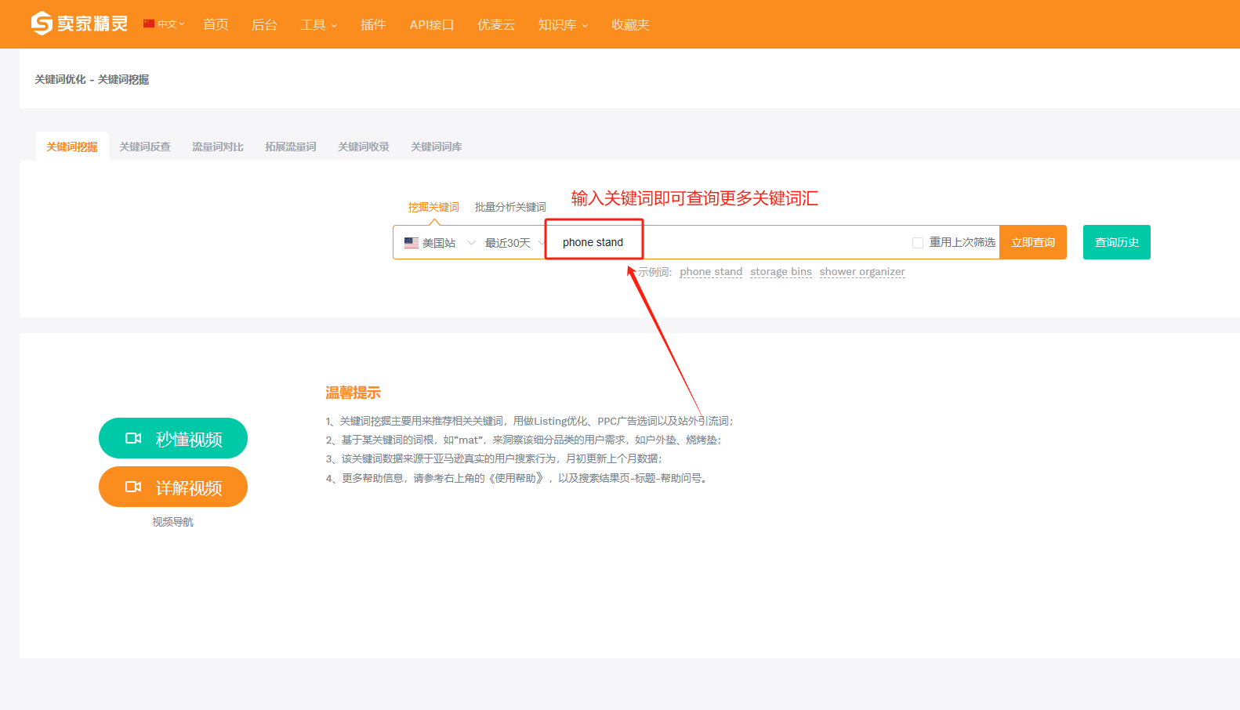Switch to 关键词收录 tab

pos(364,147)
